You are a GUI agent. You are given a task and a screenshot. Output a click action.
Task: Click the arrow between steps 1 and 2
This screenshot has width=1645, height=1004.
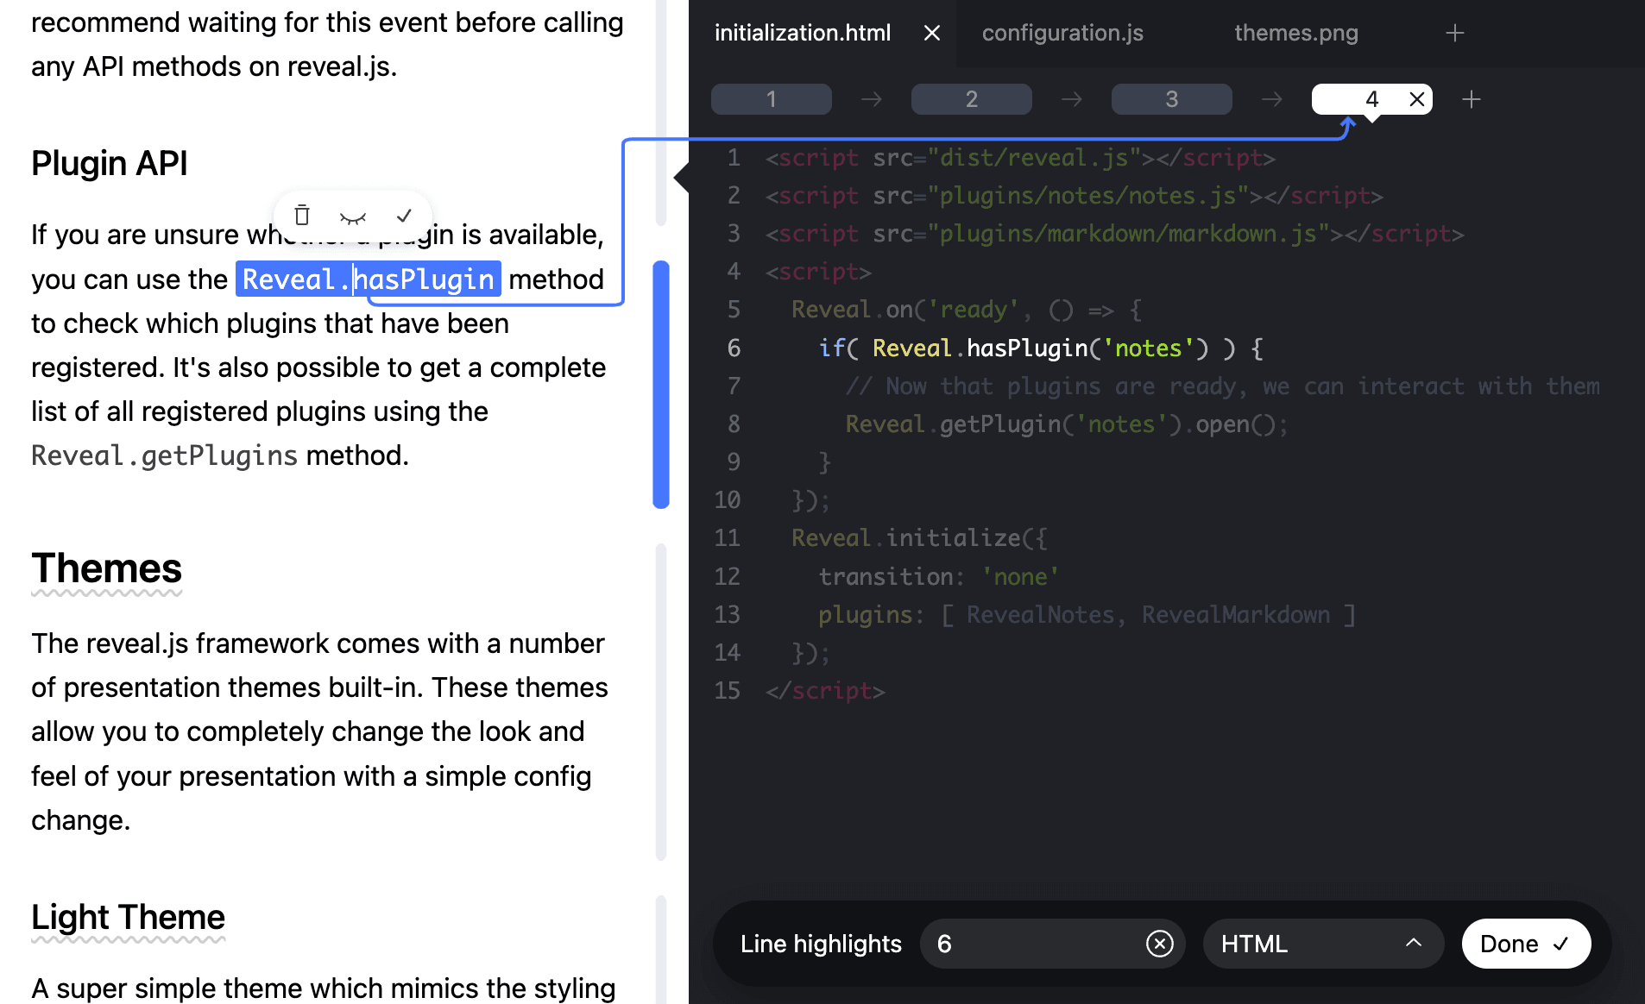click(871, 99)
